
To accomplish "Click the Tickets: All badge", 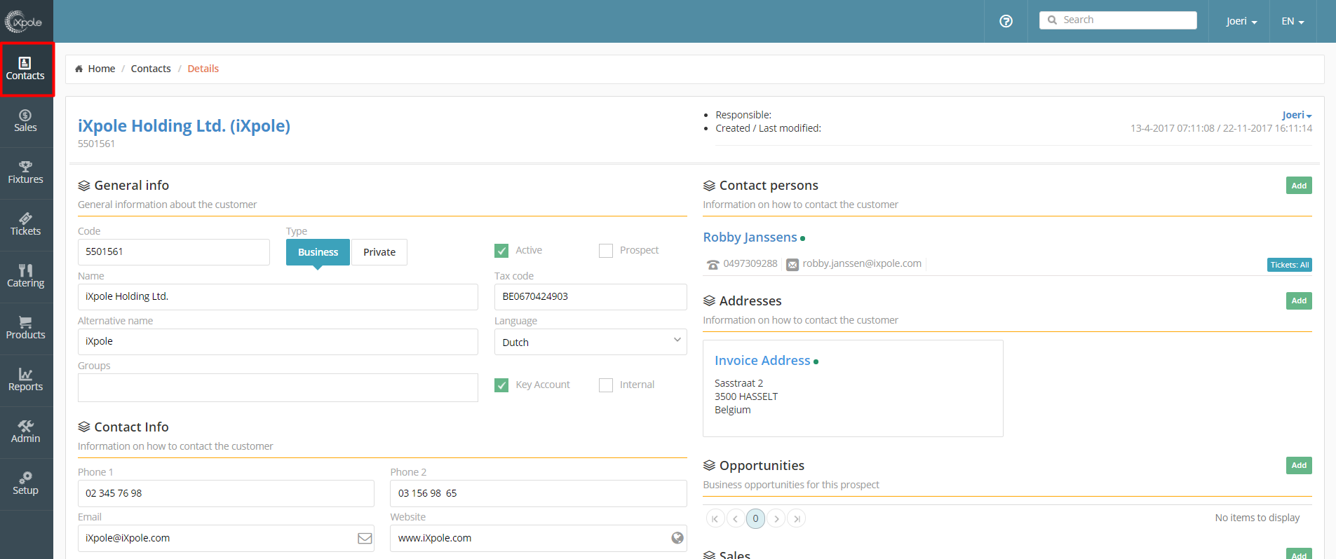I will click(1289, 265).
